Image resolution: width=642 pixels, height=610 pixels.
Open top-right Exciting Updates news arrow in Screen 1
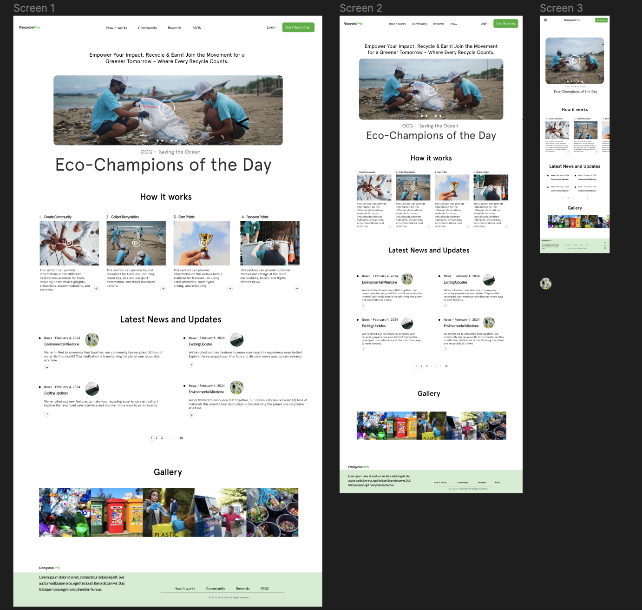(191, 365)
